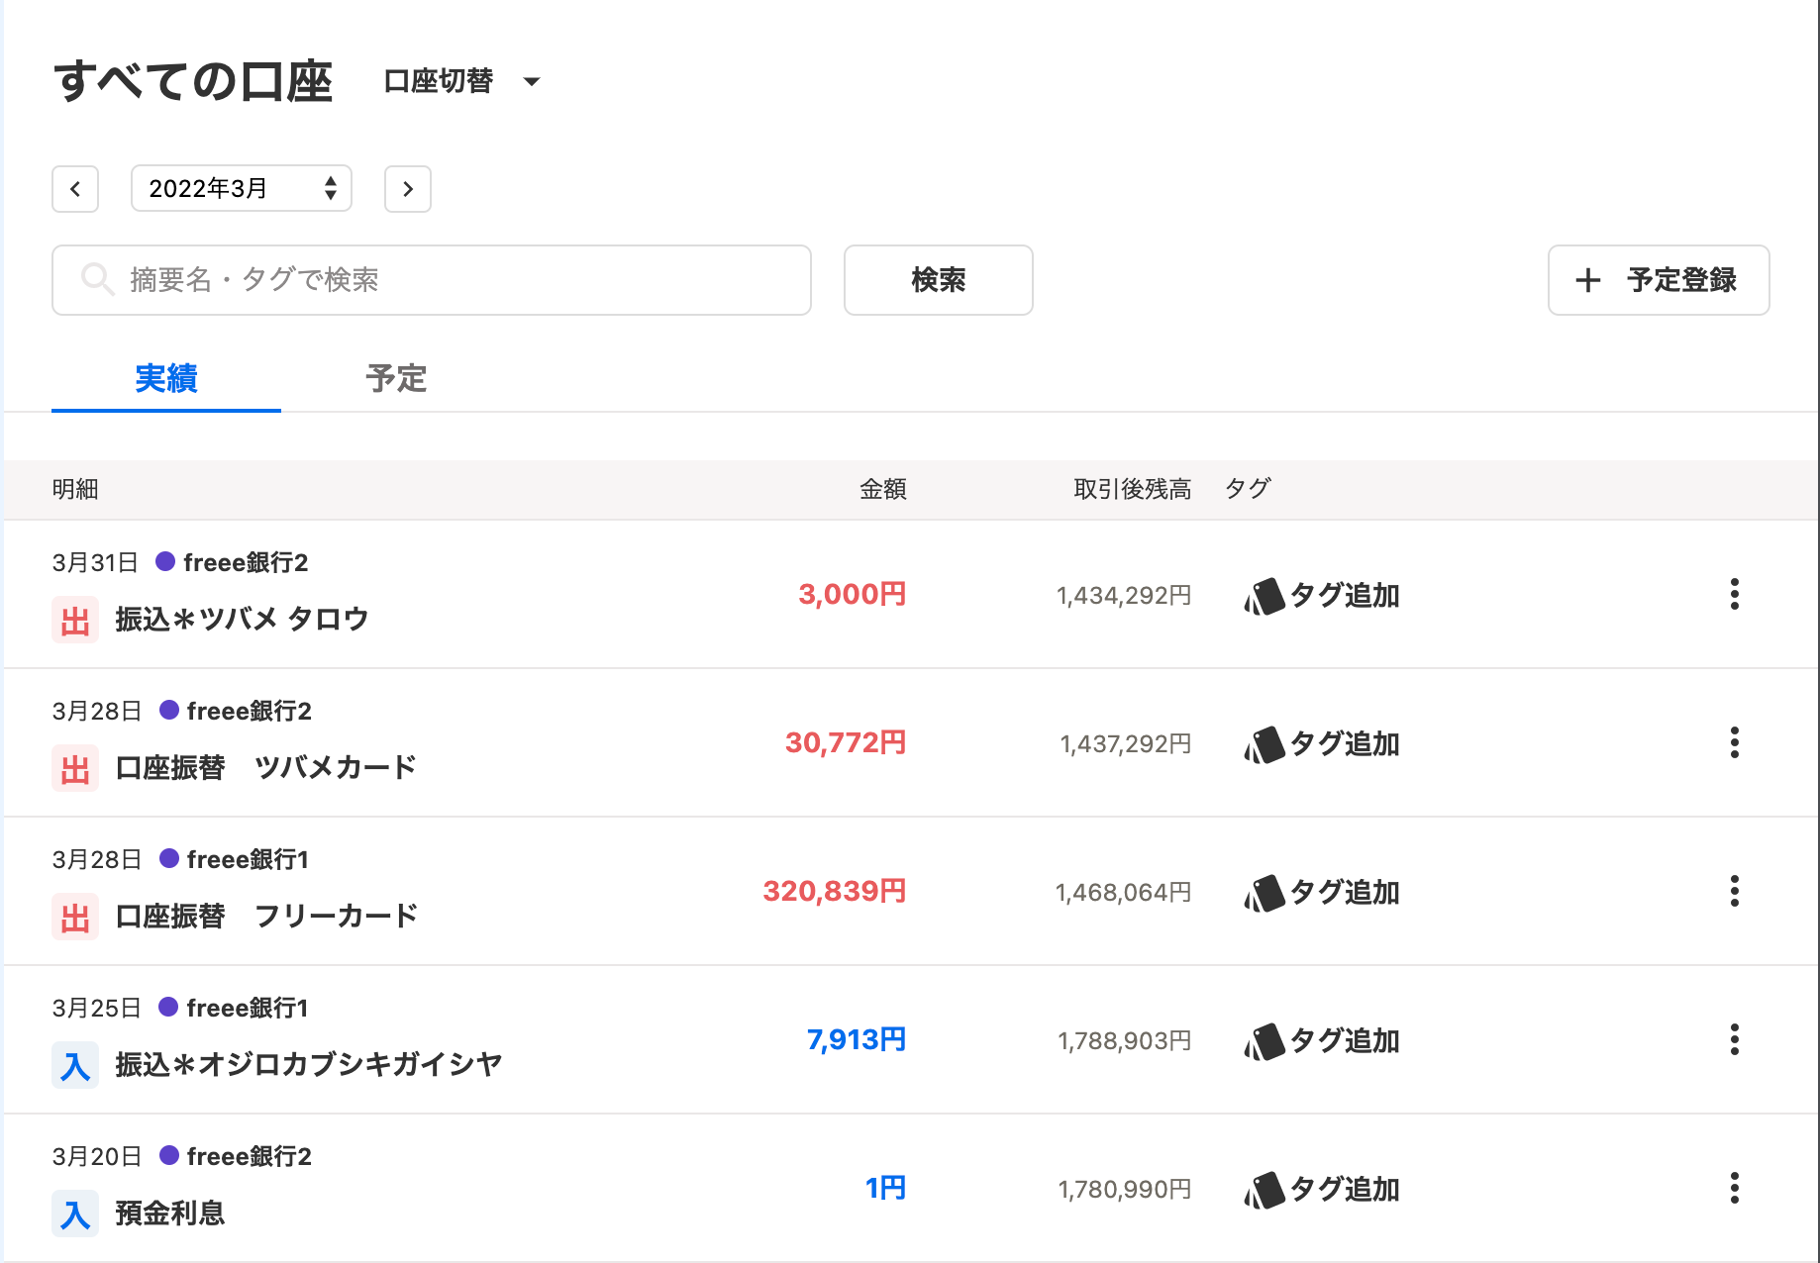This screenshot has width=1820, height=1263.
Task: Click the 30,772円 amount
Action: 846,742
